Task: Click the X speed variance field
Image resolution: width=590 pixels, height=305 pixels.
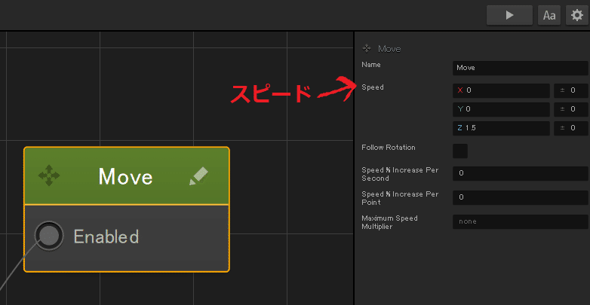Action: pyautogui.click(x=570, y=90)
